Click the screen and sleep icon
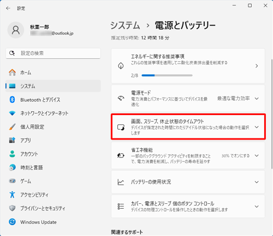The height and width of the screenshot is (236, 273). point(121,127)
